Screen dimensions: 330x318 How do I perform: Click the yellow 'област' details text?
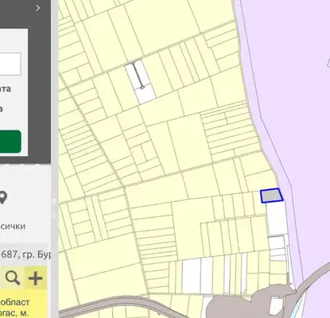tap(15, 302)
